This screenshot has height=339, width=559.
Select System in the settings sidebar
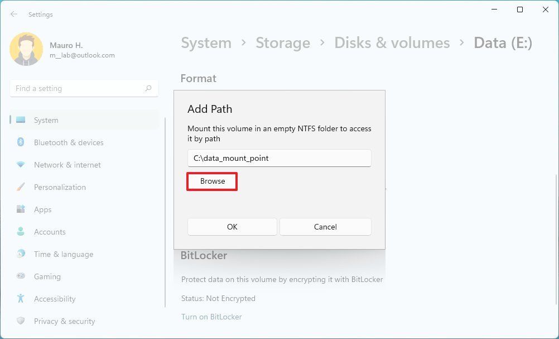pos(46,120)
